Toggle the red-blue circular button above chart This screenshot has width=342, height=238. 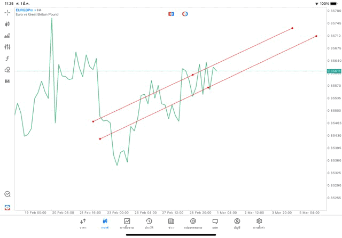click(x=185, y=14)
